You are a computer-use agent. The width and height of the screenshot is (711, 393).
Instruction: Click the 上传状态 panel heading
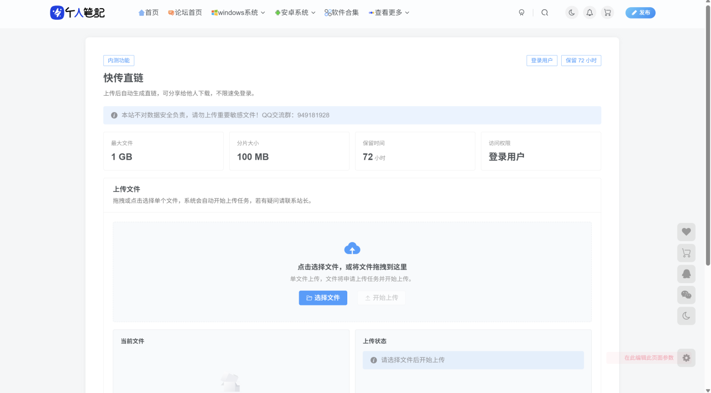pos(375,341)
